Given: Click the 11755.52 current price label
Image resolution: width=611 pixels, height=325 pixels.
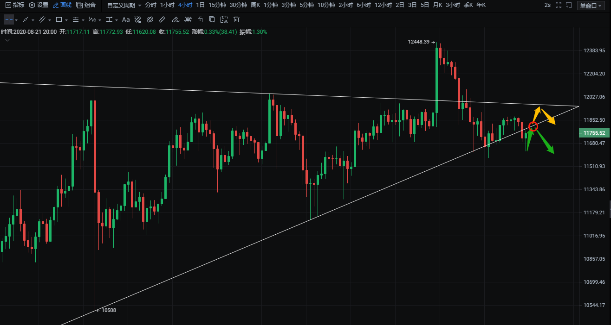Looking at the screenshot, I should coord(594,133).
